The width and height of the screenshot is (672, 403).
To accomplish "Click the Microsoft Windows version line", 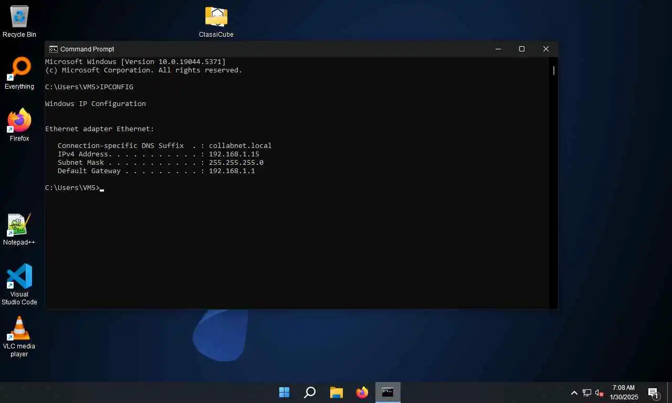I will click(135, 62).
